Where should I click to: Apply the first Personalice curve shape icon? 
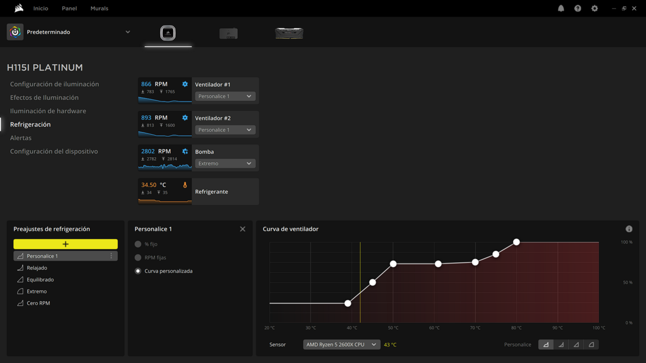click(x=546, y=345)
